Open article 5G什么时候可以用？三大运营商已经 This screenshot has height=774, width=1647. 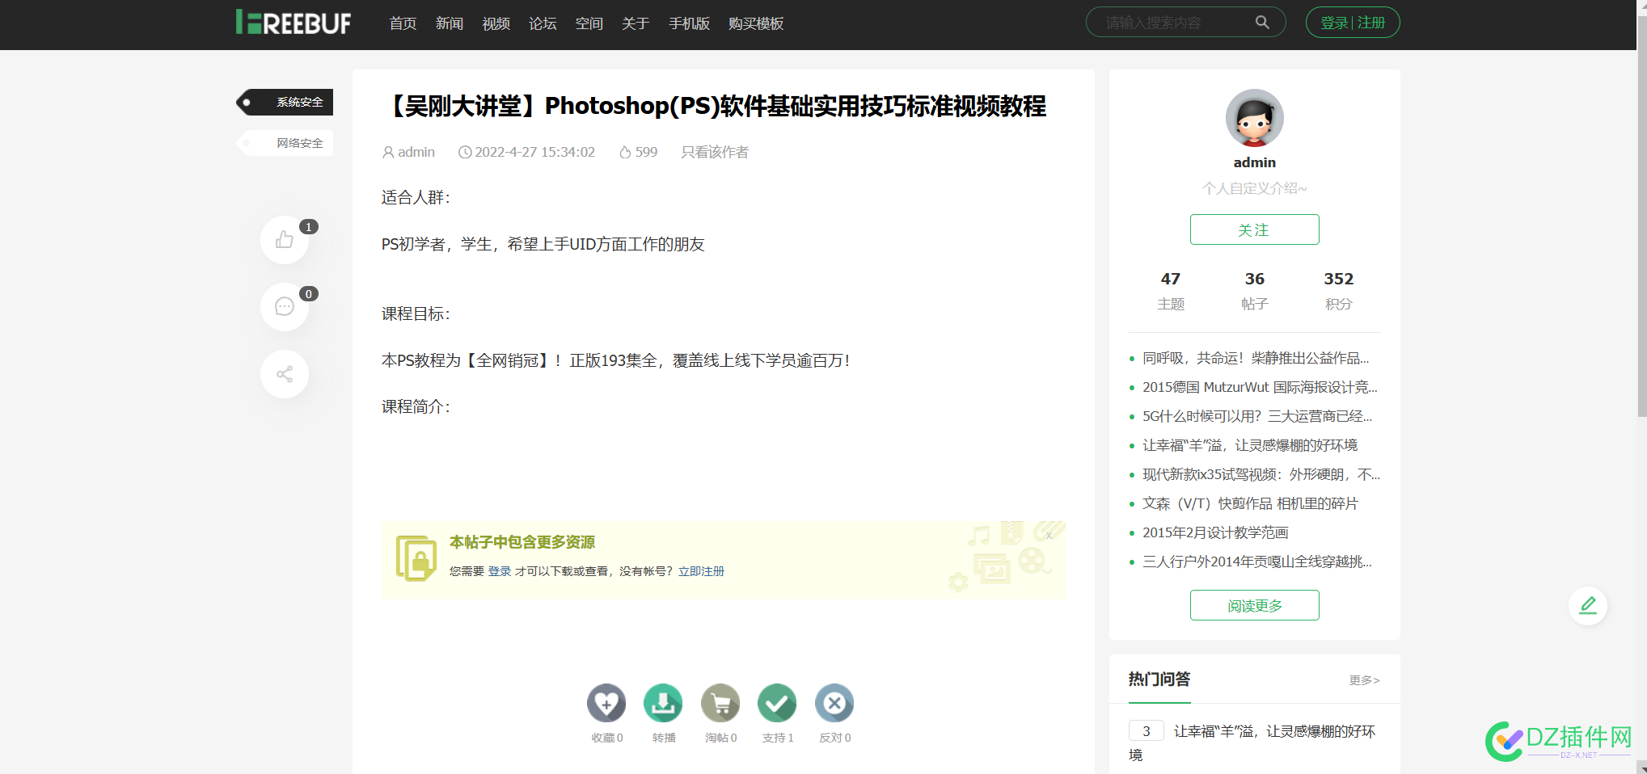pyautogui.click(x=1257, y=416)
